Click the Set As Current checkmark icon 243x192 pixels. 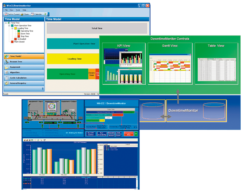pos(6,14)
